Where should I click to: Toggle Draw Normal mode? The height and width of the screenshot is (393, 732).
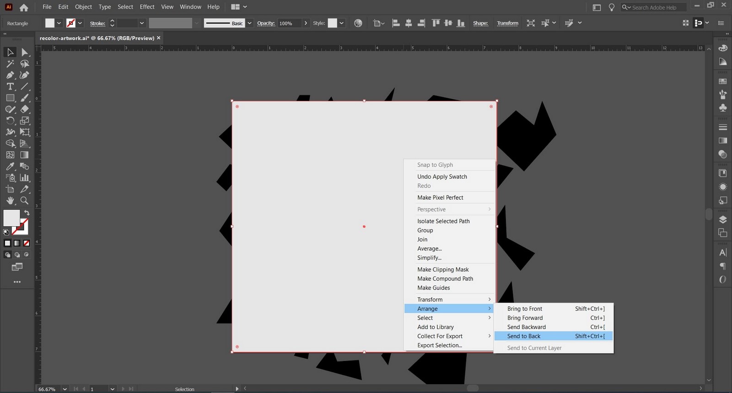click(x=7, y=255)
